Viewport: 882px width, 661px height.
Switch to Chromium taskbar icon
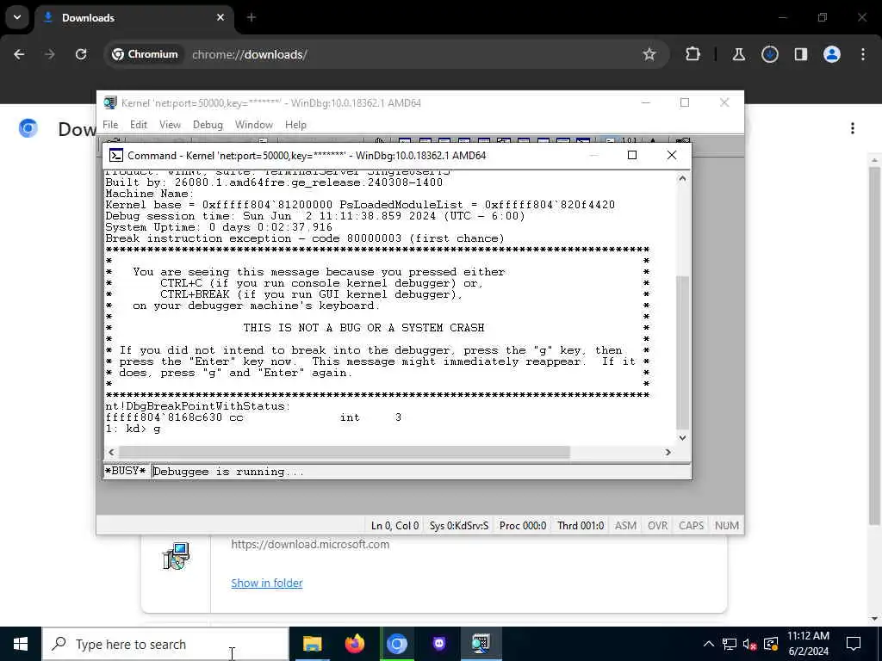click(x=396, y=644)
